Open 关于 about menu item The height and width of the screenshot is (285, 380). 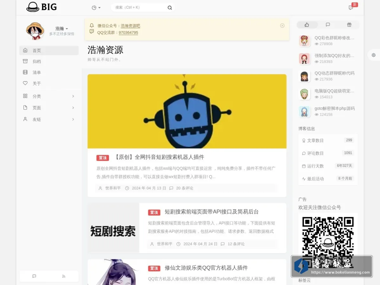(x=49, y=84)
